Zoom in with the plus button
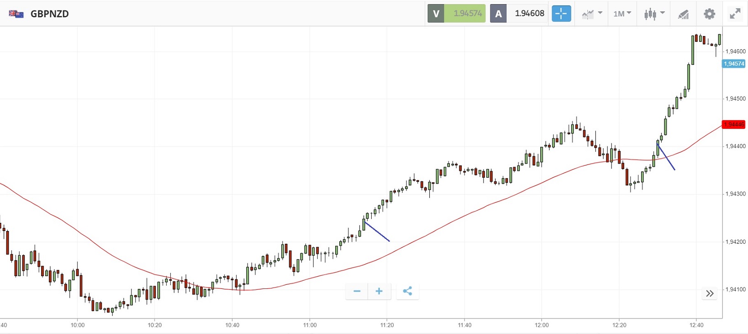The height and width of the screenshot is (334, 748). click(x=379, y=291)
